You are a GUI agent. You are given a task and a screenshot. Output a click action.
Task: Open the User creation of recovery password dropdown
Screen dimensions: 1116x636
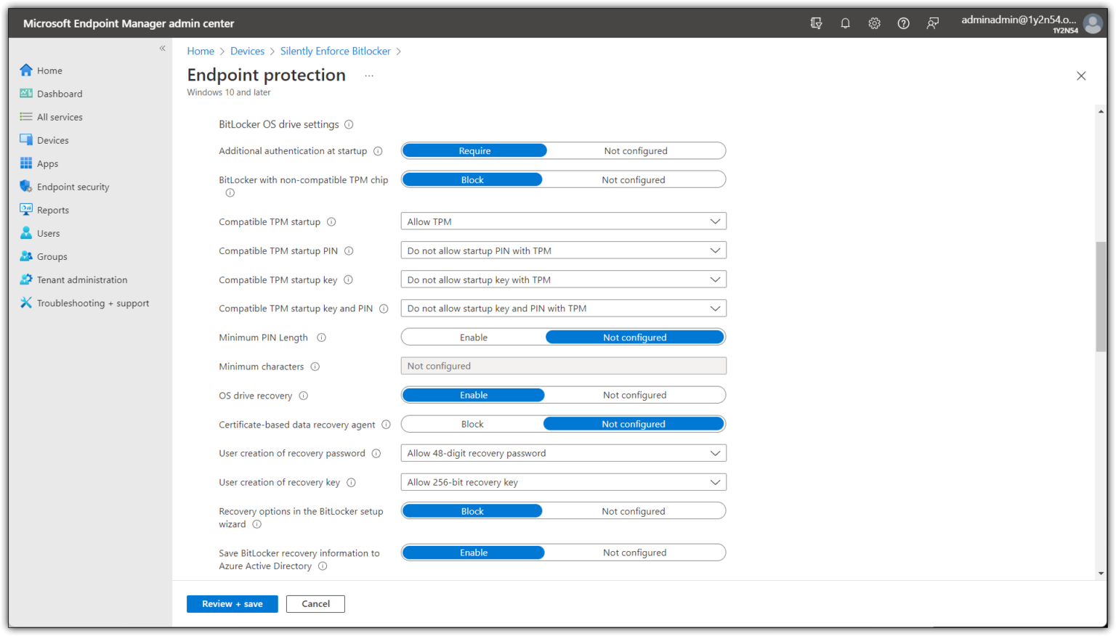[563, 452]
